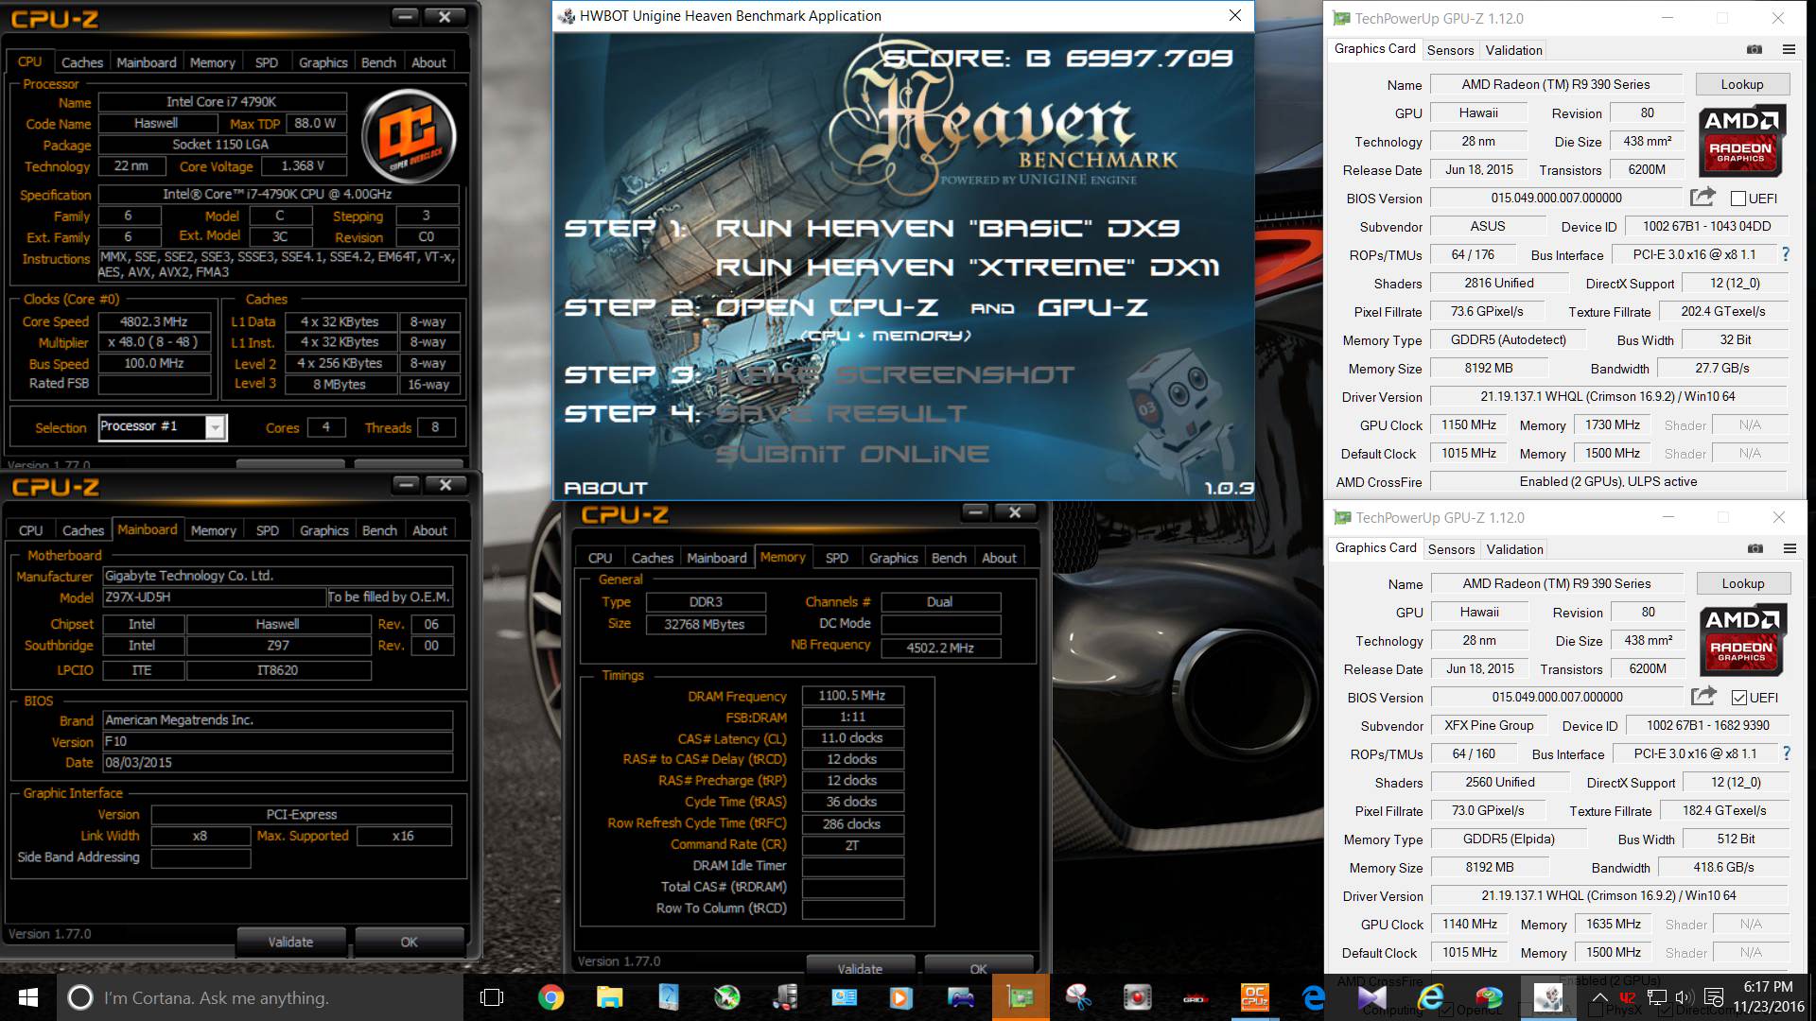Click GPU-Z link in Heaven step 2
Viewport: 1816px width, 1021px height.
(1092, 307)
